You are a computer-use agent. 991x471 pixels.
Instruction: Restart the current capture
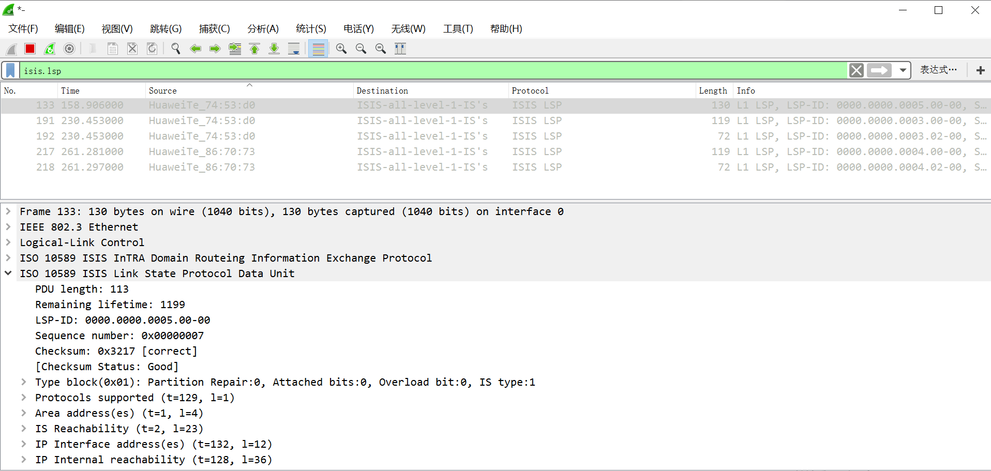point(50,49)
